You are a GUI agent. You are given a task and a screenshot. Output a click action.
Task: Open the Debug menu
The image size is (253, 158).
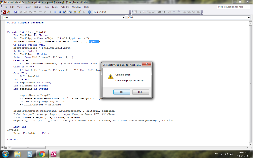click(38, 7)
